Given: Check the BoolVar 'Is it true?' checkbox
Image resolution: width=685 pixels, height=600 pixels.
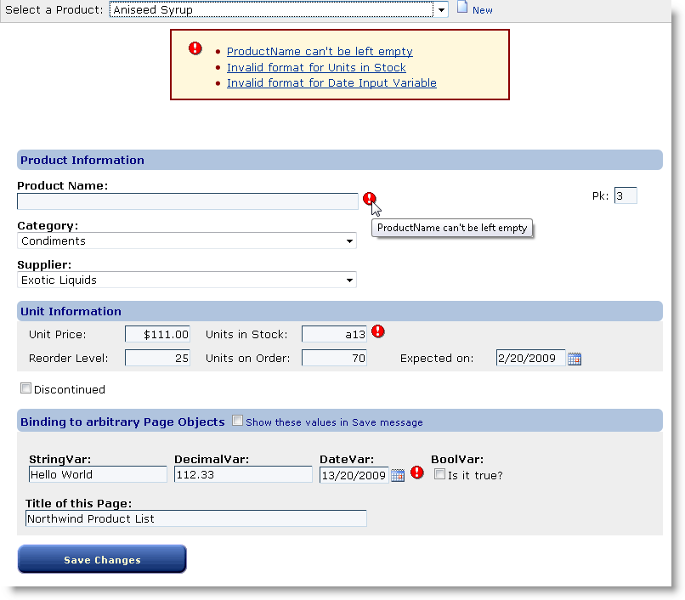Looking at the screenshot, I should [439, 474].
